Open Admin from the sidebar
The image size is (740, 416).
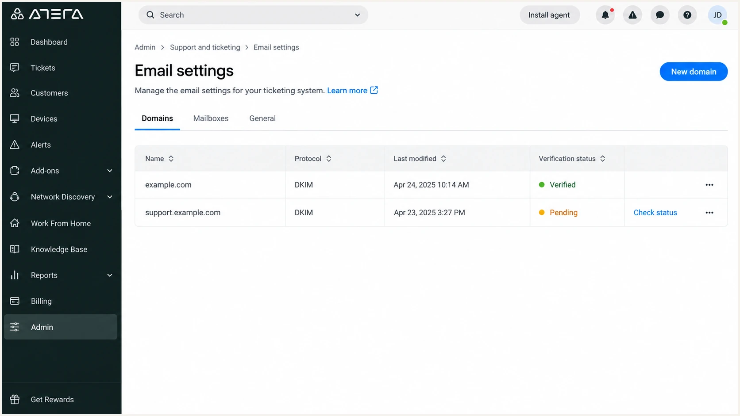(x=61, y=327)
